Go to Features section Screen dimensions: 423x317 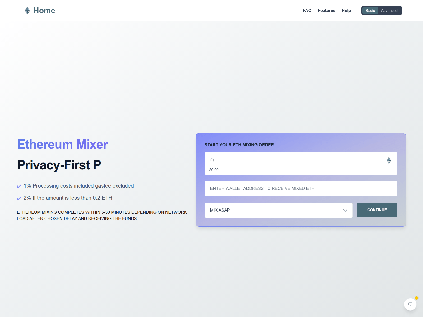coord(327,11)
